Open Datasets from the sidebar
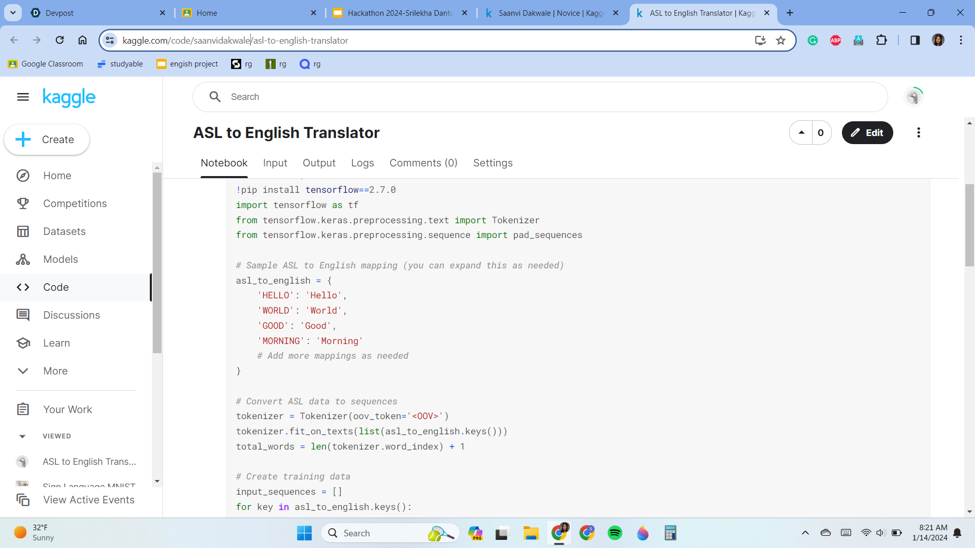975x548 pixels. tap(64, 231)
